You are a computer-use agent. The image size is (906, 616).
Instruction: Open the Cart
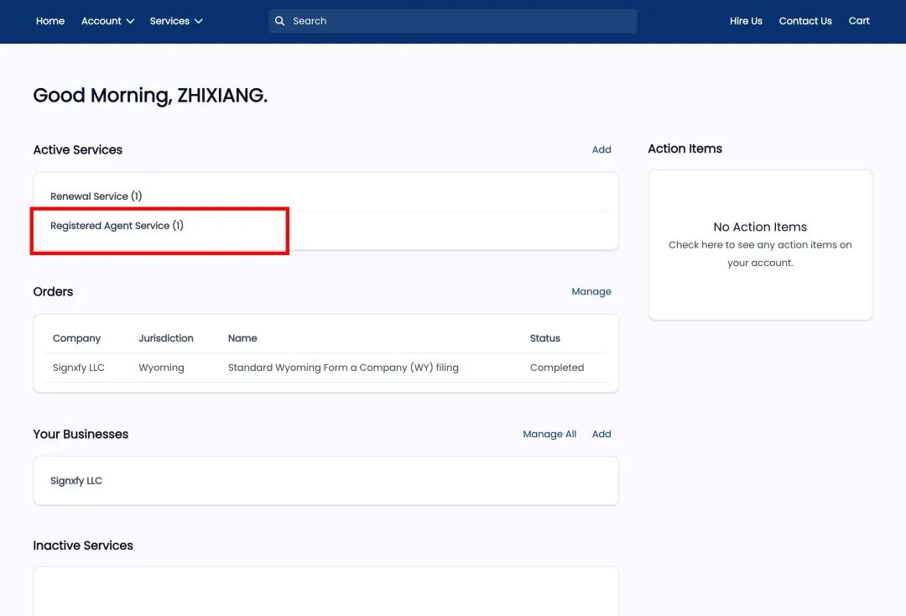point(859,21)
